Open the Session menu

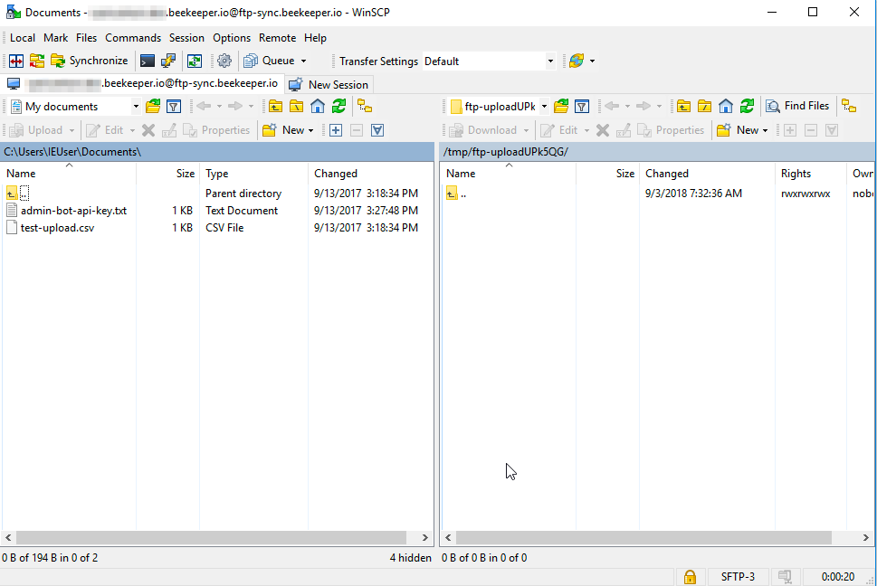coord(186,38)
